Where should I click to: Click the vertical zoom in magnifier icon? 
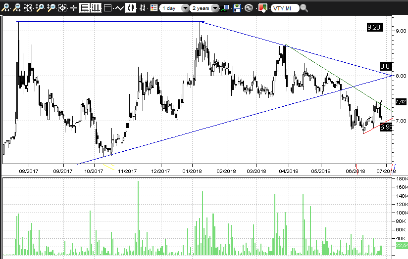coord(40,8)
